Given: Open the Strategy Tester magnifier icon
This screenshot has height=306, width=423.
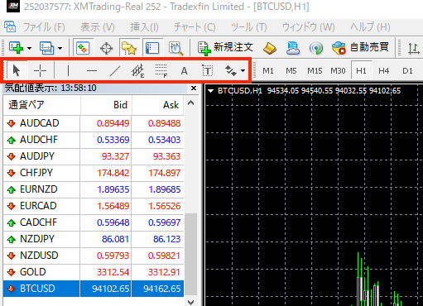Looking at the screenshot, I should click(175, 48).
